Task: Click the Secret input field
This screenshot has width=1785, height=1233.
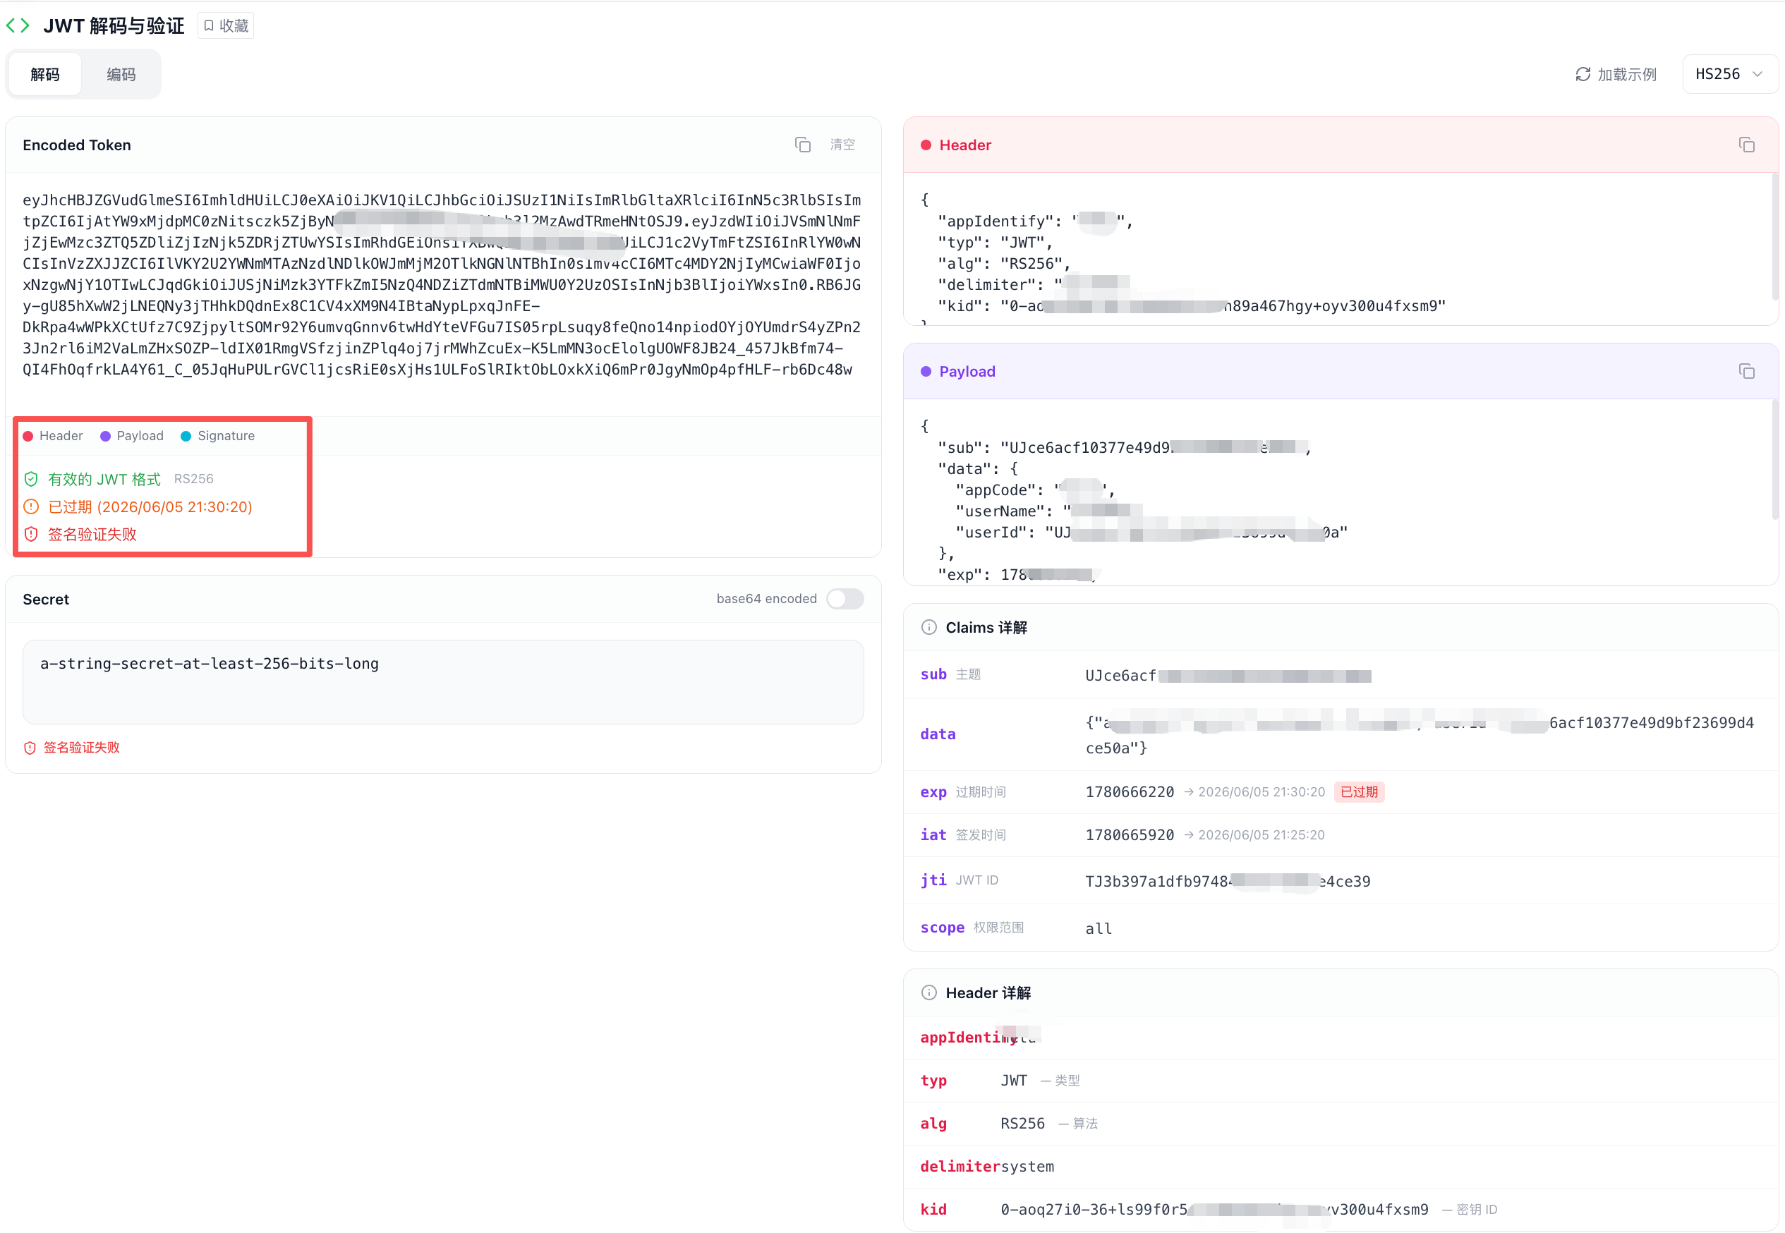Action: coord(443,681)
